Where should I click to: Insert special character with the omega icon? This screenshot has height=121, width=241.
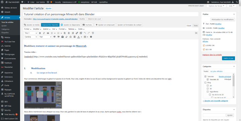coord(71,37)
